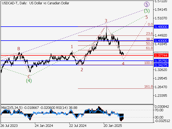
Task: Click the 23.6 Fibonacci retracement label
Action: (149, 34)
